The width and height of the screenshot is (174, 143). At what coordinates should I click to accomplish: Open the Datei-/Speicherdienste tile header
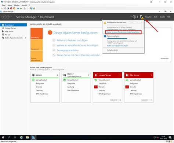point(76,75)
